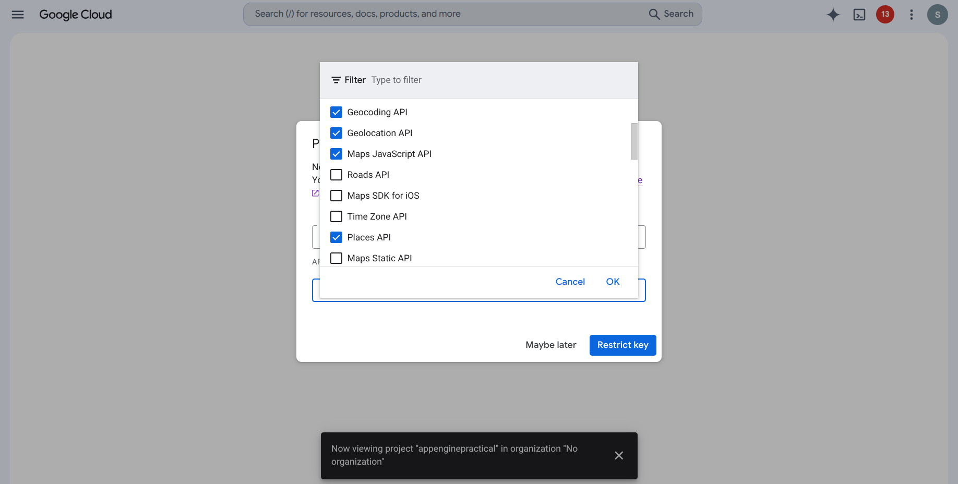Cancel the API selection dropdown
Image resolution: width=958 pixels, height=484 pixels.
click(x=570, y=282)
